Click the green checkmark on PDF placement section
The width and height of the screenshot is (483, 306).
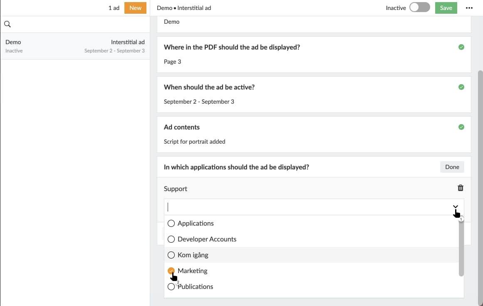pos(461,47)
